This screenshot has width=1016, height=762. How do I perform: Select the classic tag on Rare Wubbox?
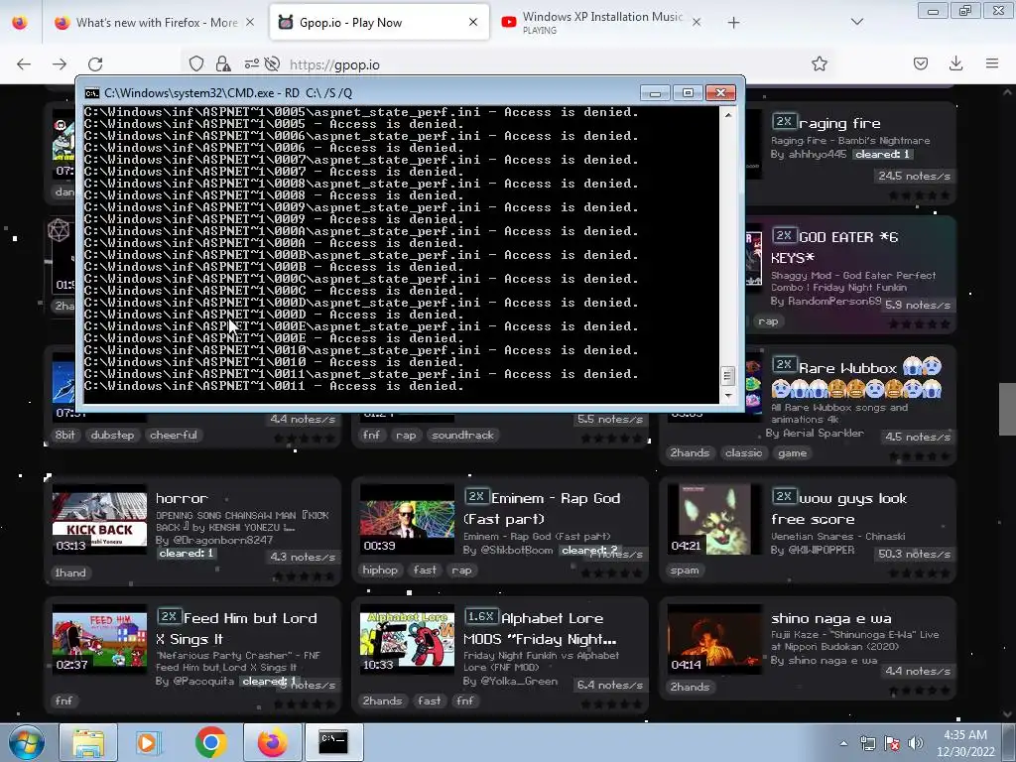[744, 452]
